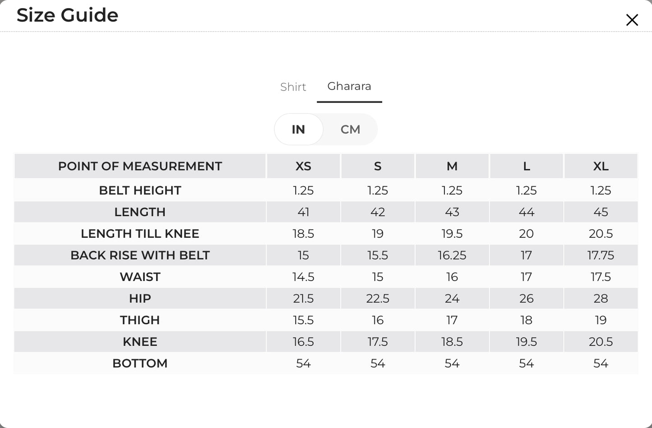Click the Point of Measurement header
The image size is (652, 428).
pyautogui.click(x=140, y=166)
